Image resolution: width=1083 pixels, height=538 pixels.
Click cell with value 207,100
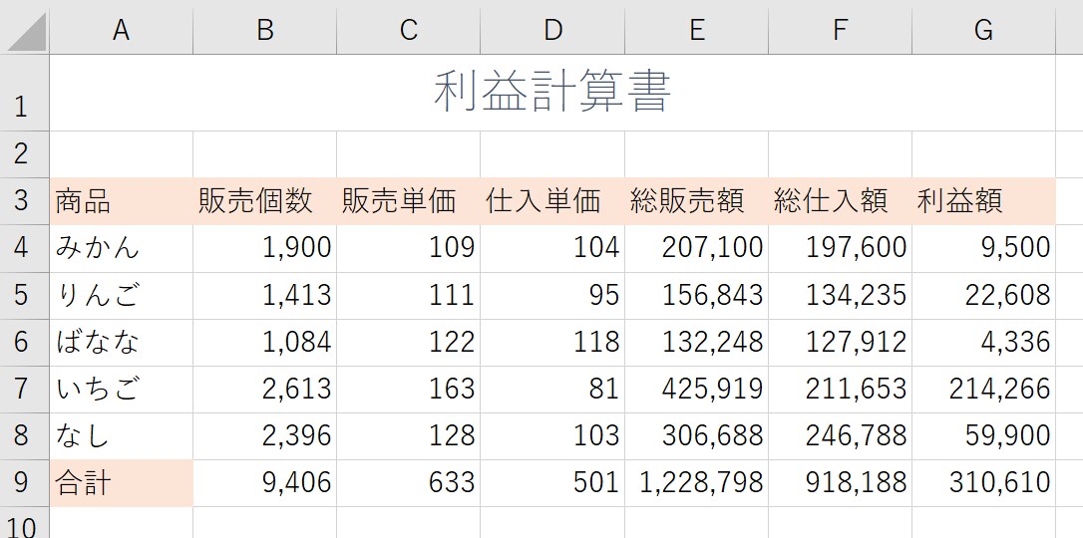pos(697,248)
